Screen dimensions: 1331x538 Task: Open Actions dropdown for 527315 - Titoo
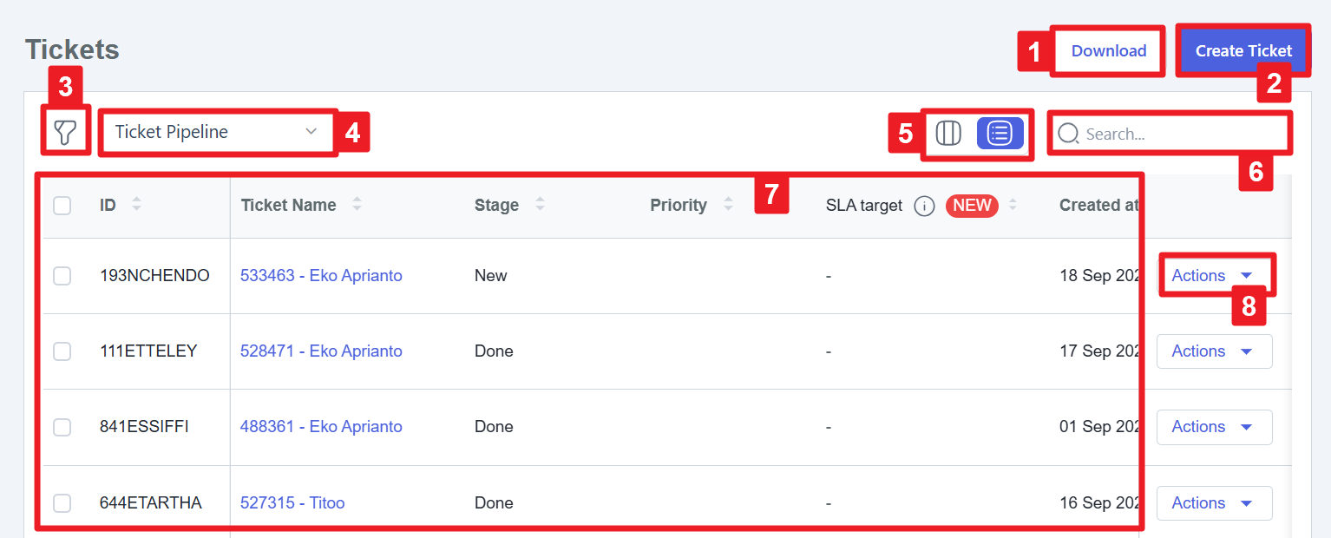click(1214, 503)
